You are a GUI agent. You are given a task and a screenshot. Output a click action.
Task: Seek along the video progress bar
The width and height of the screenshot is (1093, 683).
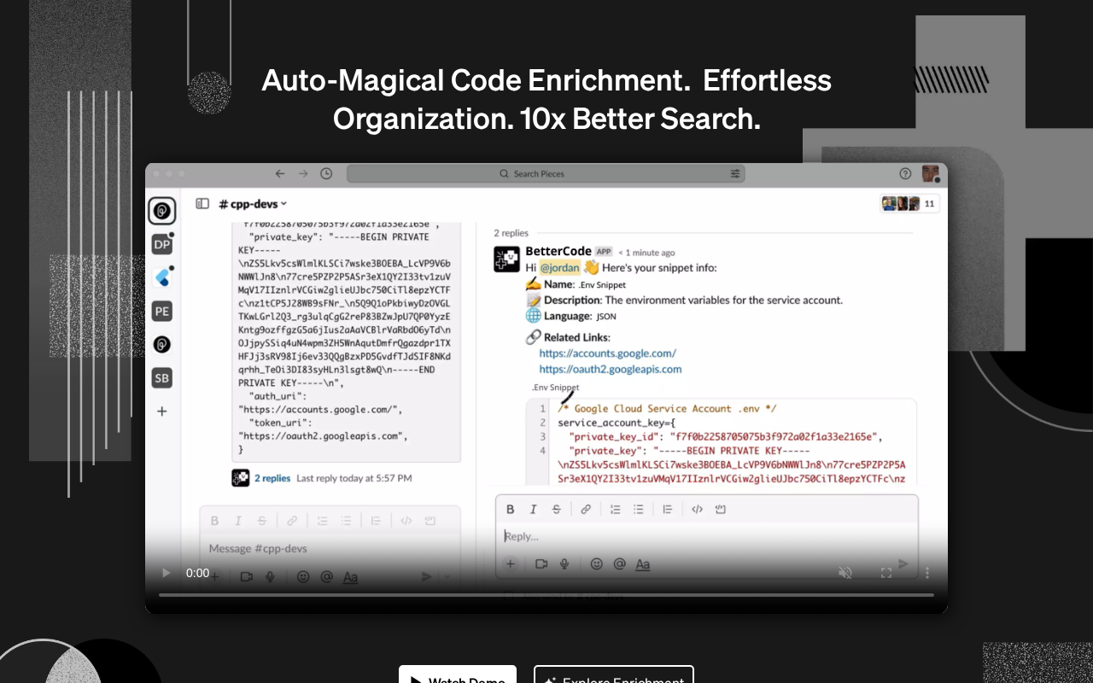point(546,594)
